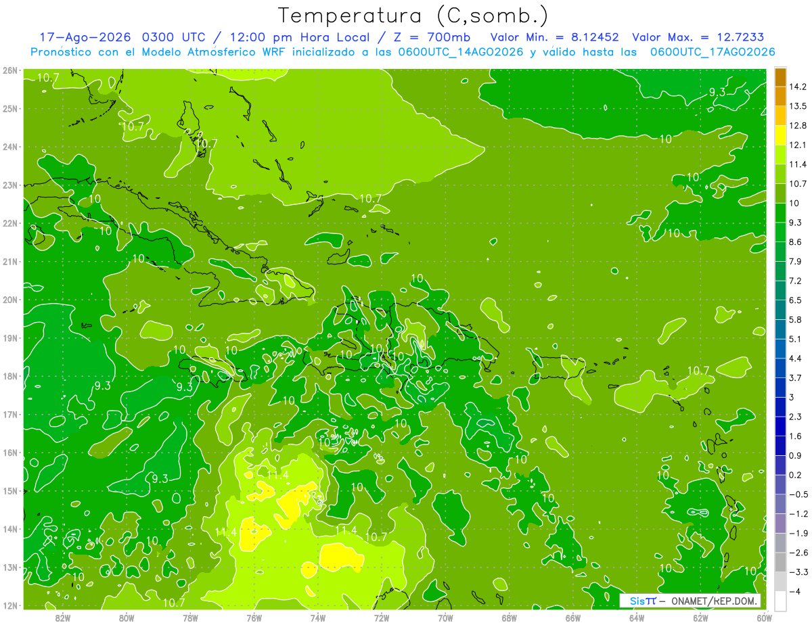The height and width of the screenshot is (627, 812).
Task: Click the 7.9 label on the color scale
Action: pyautogui.click(x=795, y=261)
